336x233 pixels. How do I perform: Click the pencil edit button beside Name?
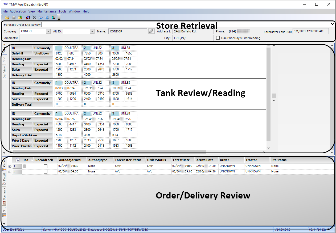[x=151, y=31]
